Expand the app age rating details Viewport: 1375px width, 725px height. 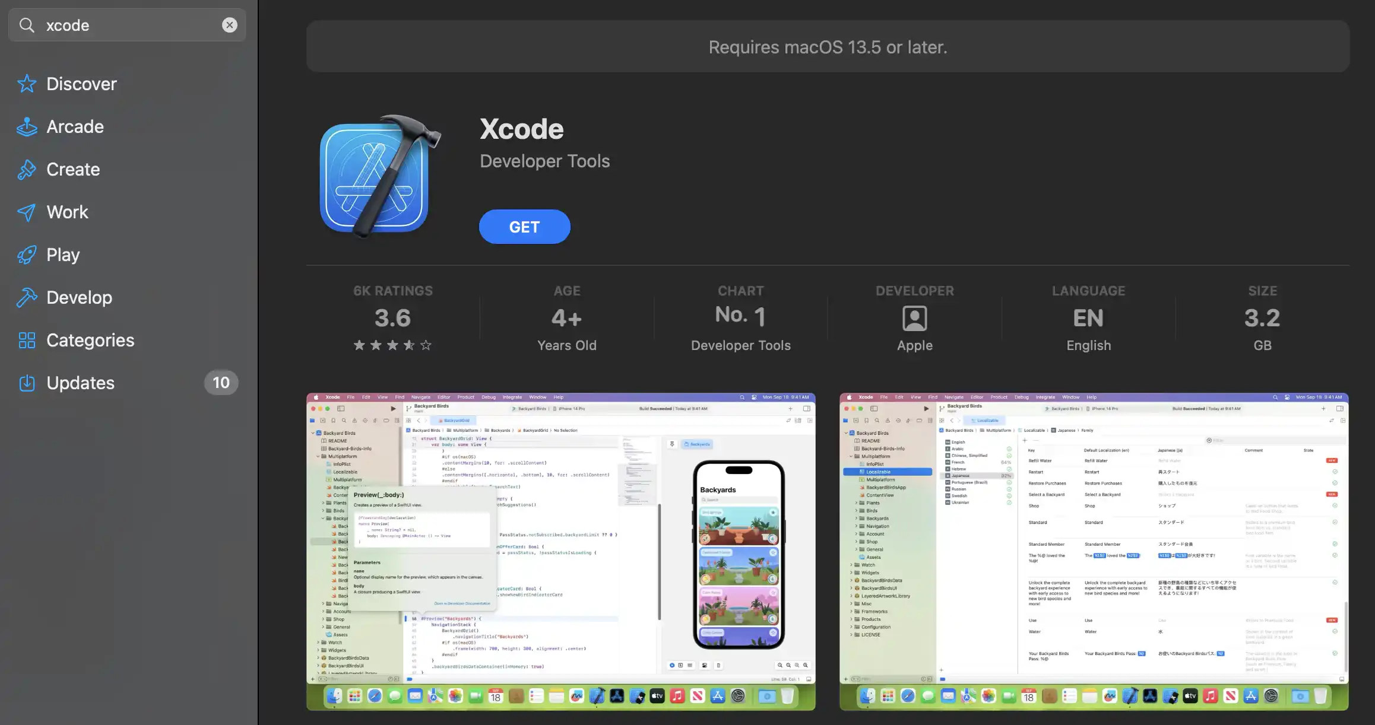566,317
